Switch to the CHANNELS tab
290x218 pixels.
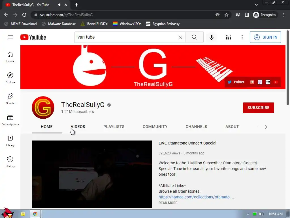click(x=197, y=127)
